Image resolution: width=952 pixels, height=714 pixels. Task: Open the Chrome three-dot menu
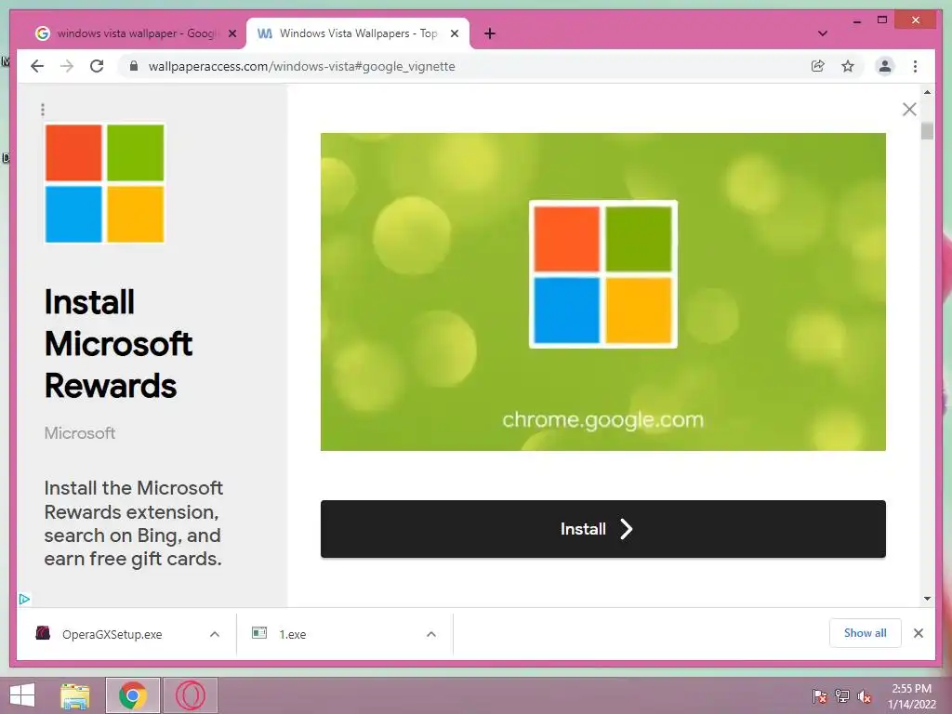[x=915, y=66]
